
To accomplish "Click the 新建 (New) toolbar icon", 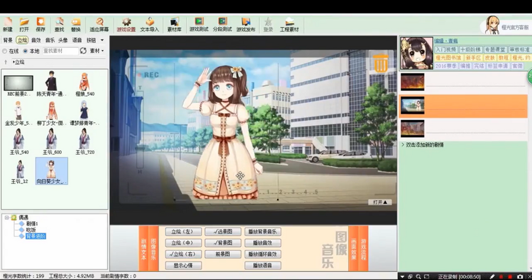I will click(x=7, y=24).
